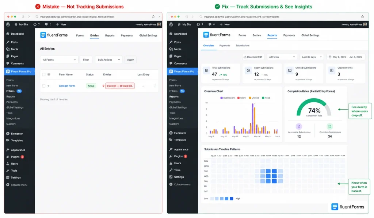Viewport: 374px width, 218px height.
Task: Click the Incomplete Submissions document icon
Action: coord(299,126)
